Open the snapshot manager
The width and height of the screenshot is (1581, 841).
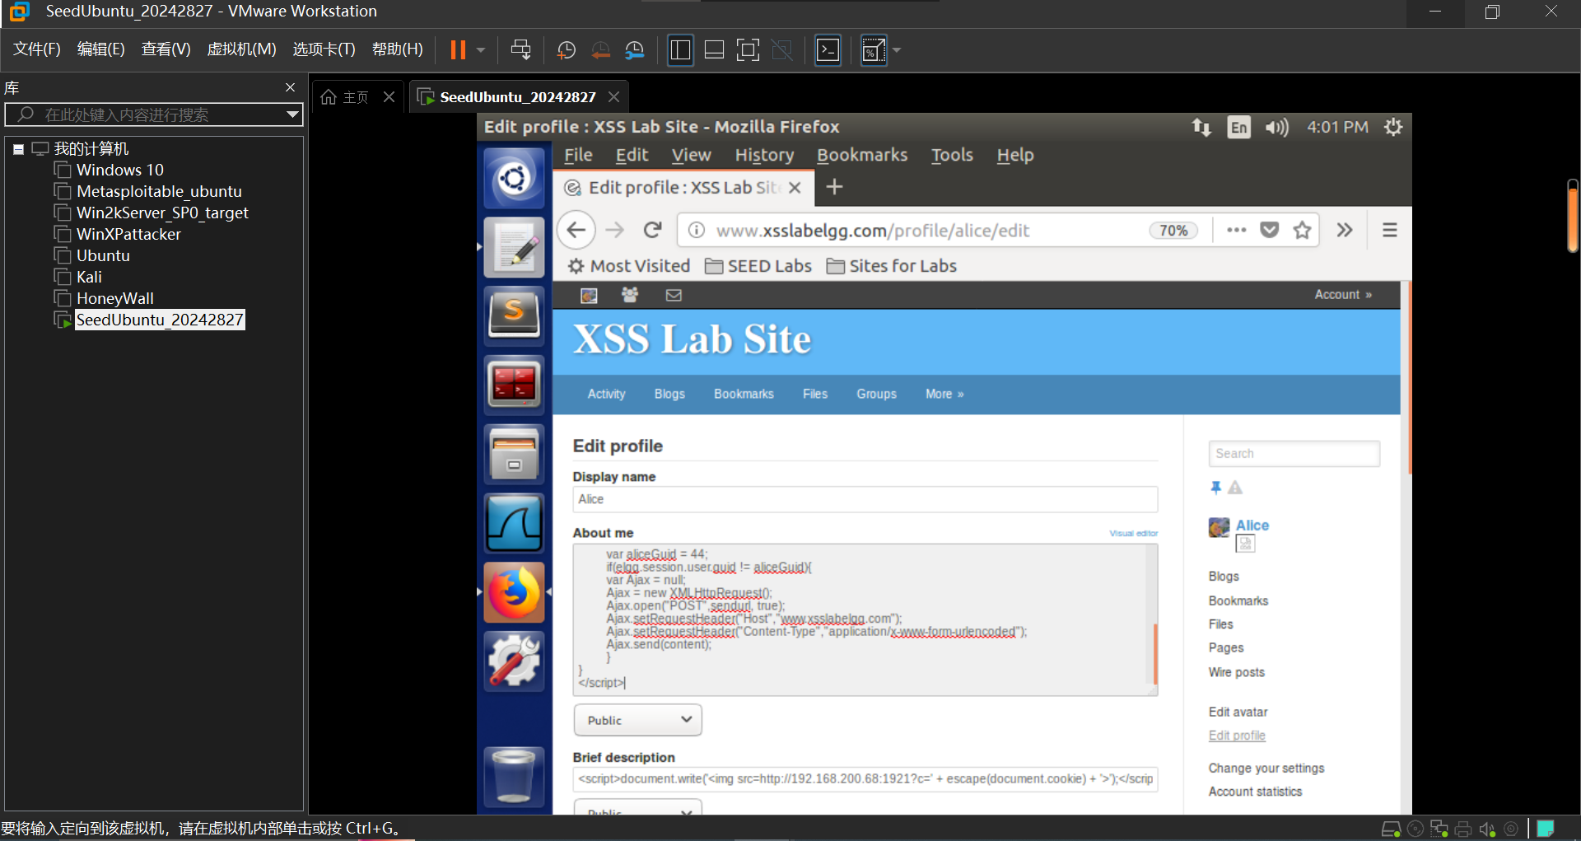635,50
